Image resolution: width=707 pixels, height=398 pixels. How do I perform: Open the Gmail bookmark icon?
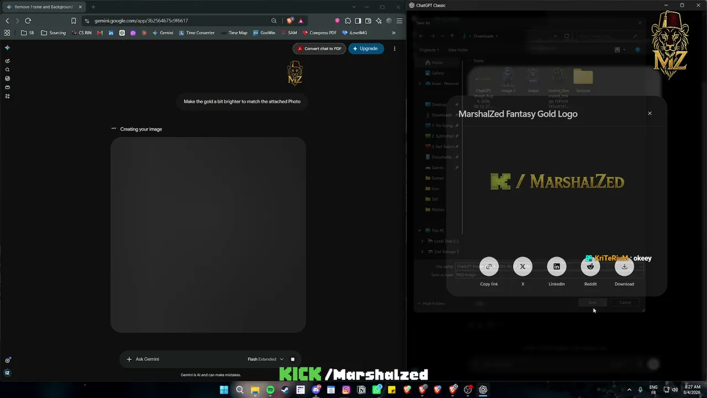[100, 33]
